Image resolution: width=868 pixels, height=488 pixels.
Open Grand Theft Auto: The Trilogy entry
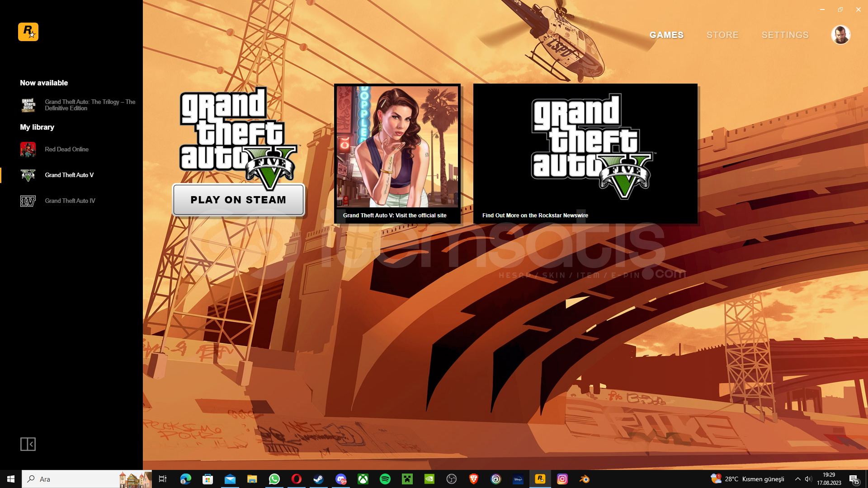coord(78,105)
